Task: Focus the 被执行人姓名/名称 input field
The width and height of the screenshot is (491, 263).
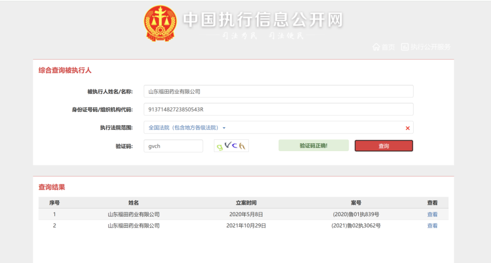Action: coord(278,91)
